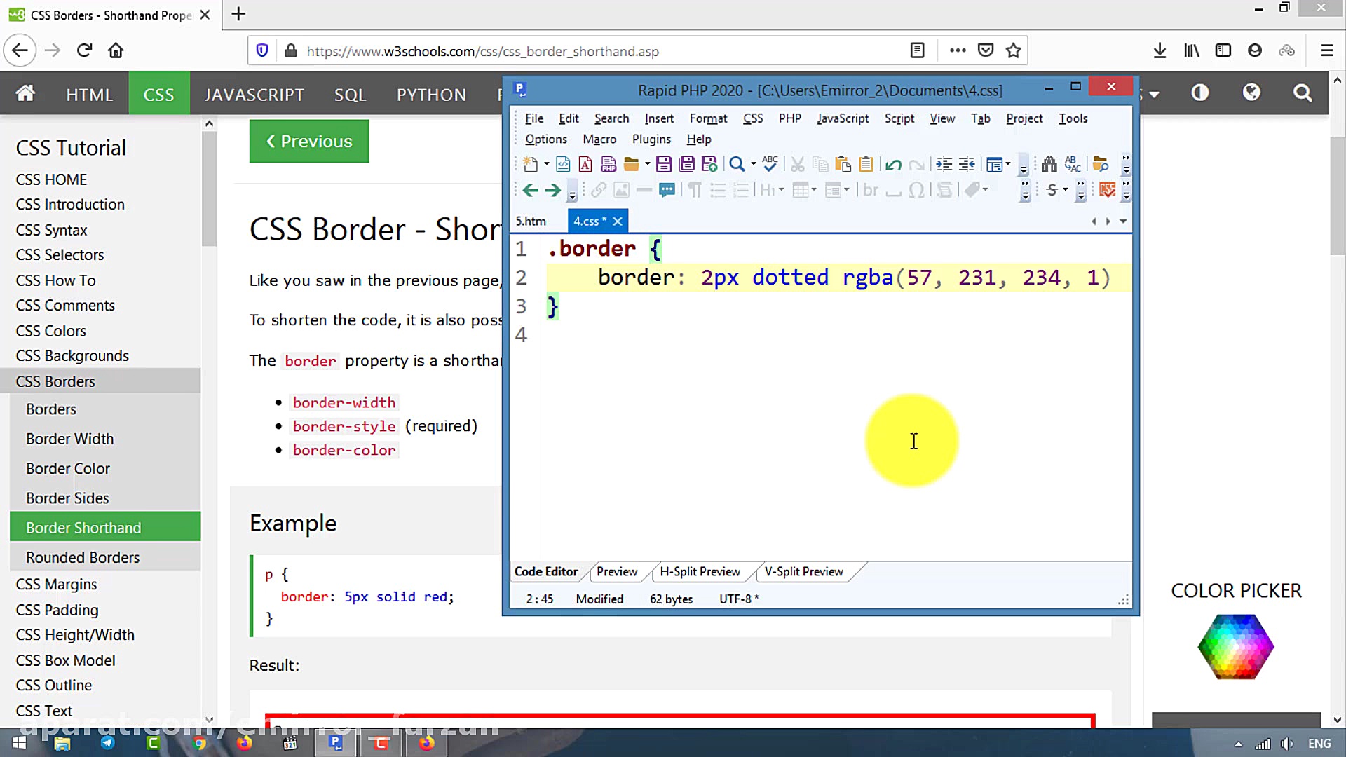This screenshot has width=1346, height=757.
Task: Expand the heading level dropdown next to H1
Action: [x=781, y=189]
